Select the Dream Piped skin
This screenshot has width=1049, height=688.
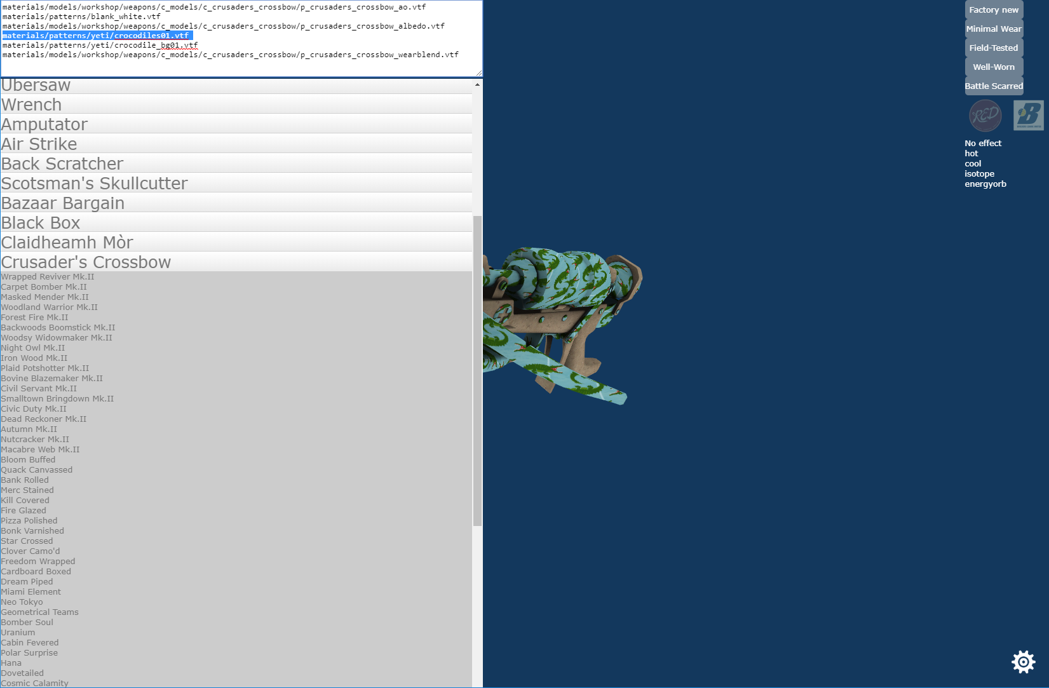[27, 582]
